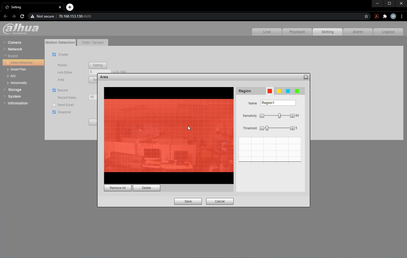The height and width of the screenshot is (258, 407).
Task: Click the Sensitivity slider handle
Action: 279,116
